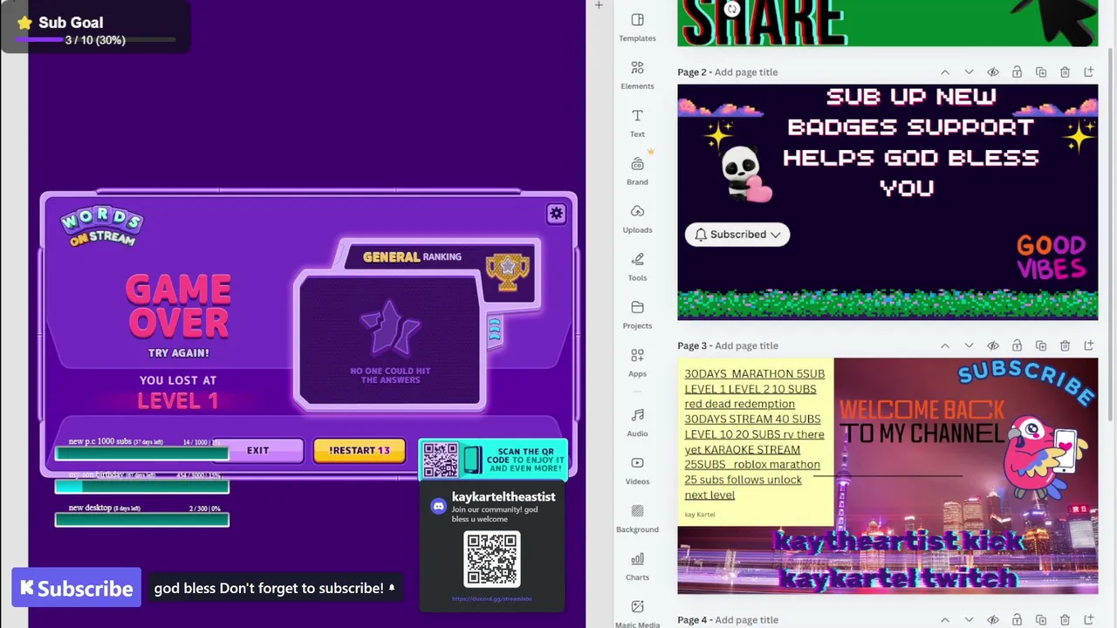Hide Page 2 with the eye toggle
This screenshot has height=628, width=1117.
click(x=993, y=72)
